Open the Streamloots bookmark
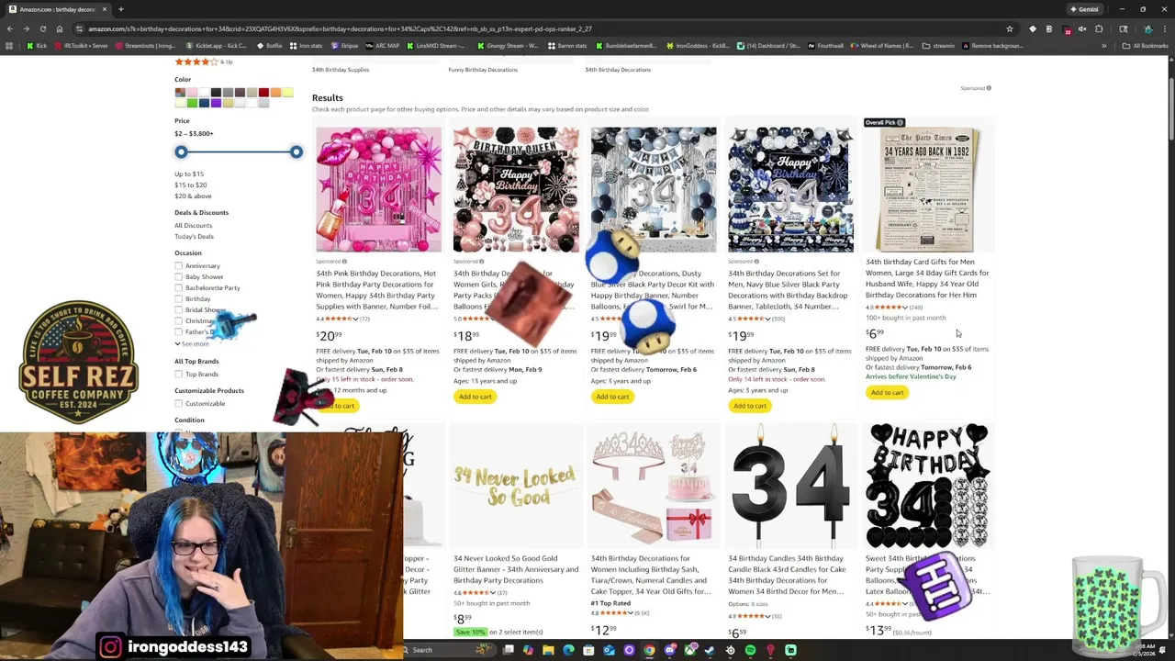Screen dimensions: 1175x661 (145, 45)
